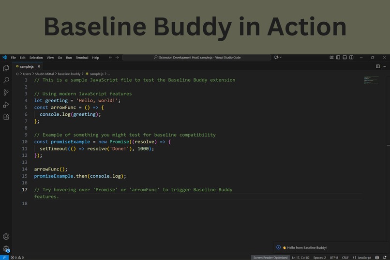Click the info icon on the notification

pos(278,247)
